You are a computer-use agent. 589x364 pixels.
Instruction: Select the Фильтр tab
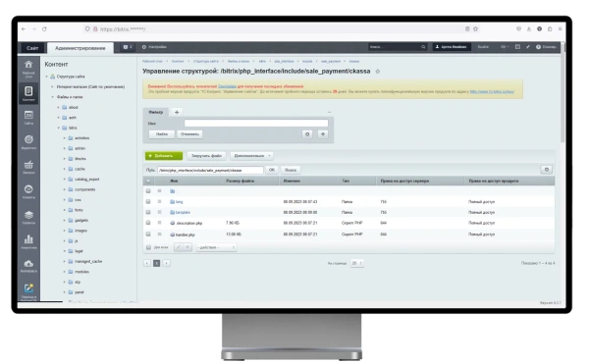[155, 112]
